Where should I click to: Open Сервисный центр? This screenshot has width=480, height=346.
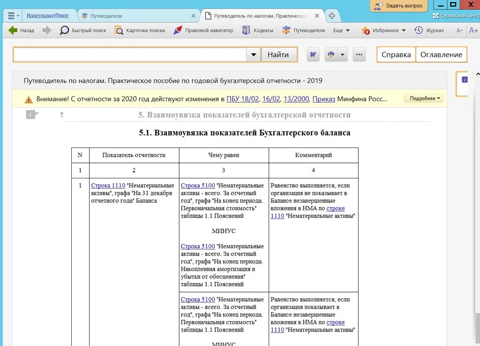tap(456, 15)
